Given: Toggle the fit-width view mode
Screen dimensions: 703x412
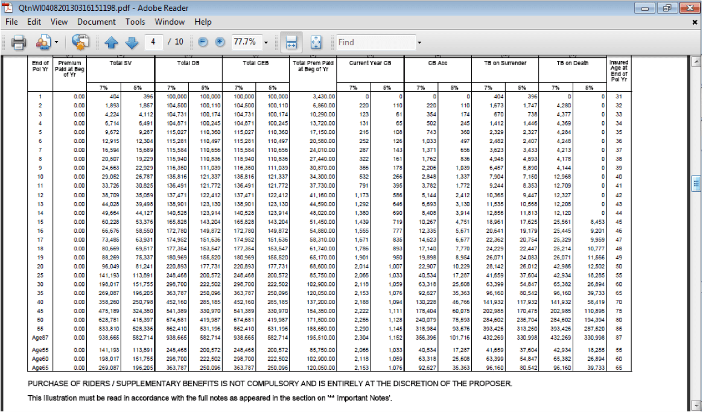Looking at the screenshot, I should click(291, 42).
